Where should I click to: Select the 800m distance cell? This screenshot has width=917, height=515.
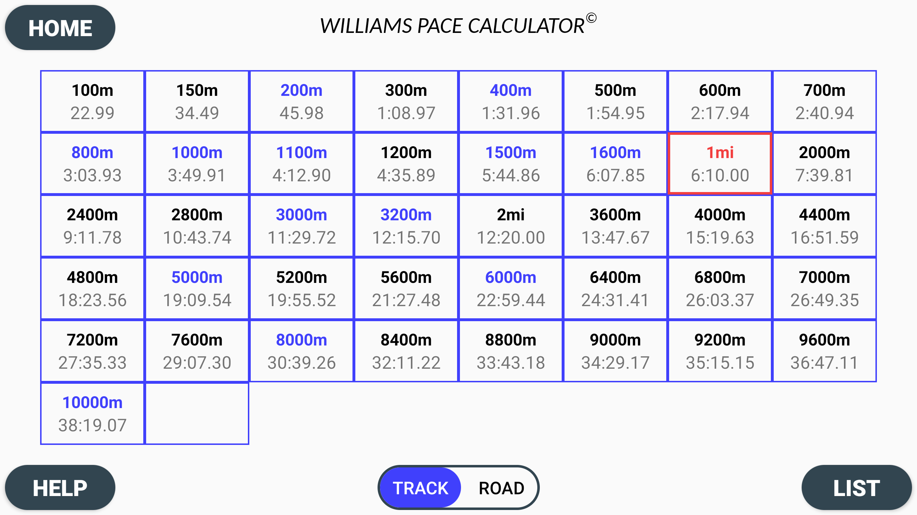92,152
